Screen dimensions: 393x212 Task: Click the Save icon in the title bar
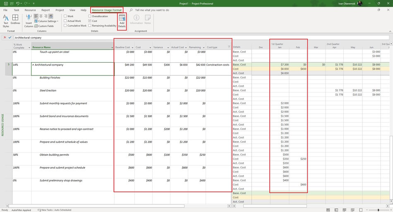click(6, 3)
